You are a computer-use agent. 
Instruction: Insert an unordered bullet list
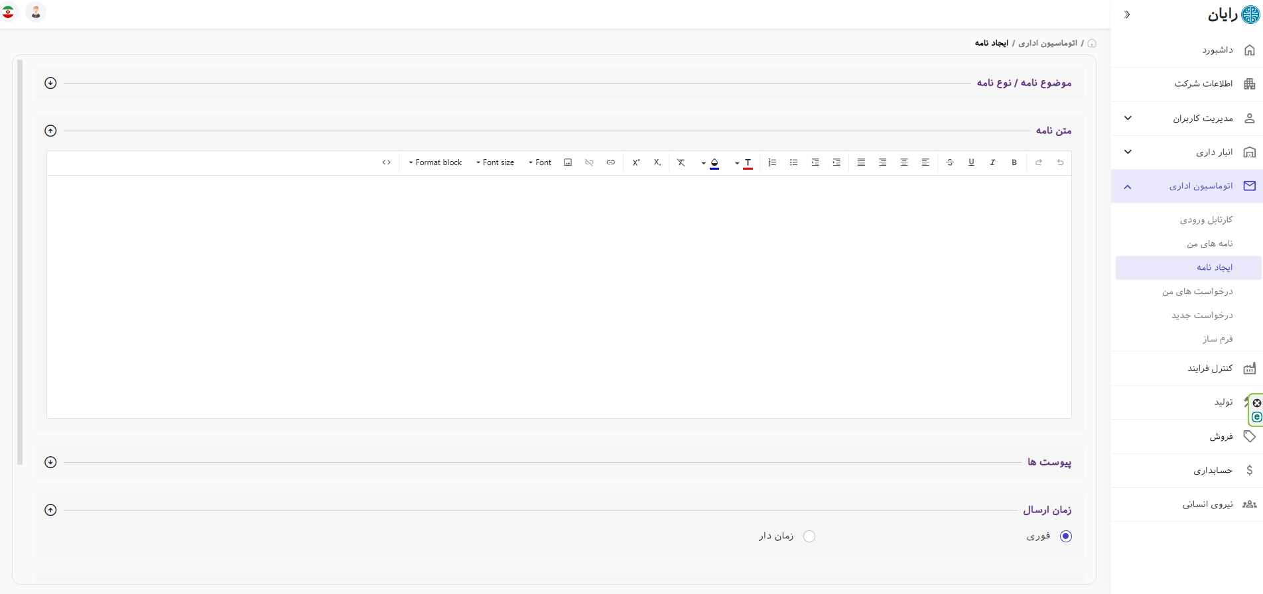click(793, 162)
